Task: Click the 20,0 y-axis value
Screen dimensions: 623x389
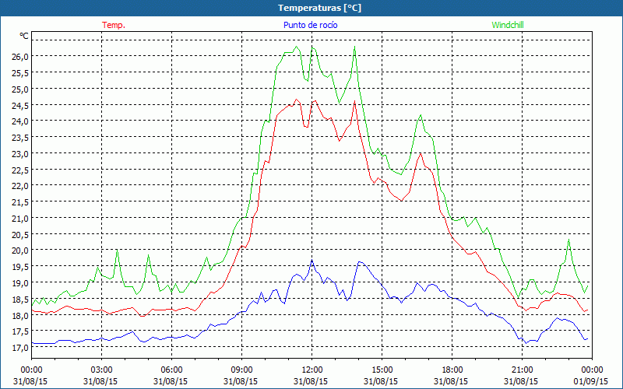Action: (x=20, y=251)
